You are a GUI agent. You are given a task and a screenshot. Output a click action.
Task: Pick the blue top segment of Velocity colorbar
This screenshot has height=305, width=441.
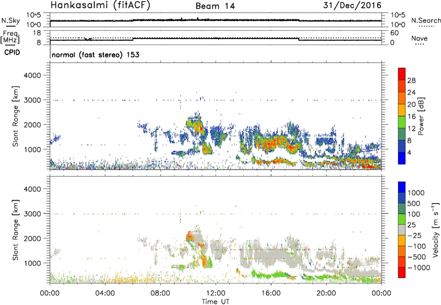[x=402, y=187]
